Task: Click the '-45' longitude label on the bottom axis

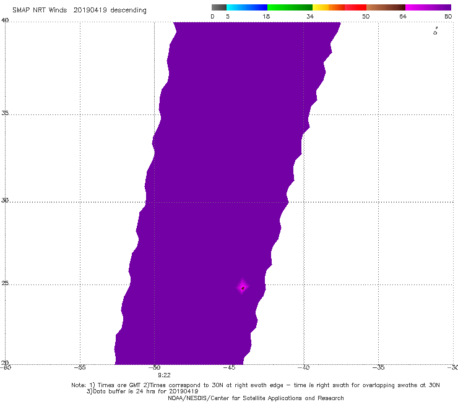Action: 229,367
